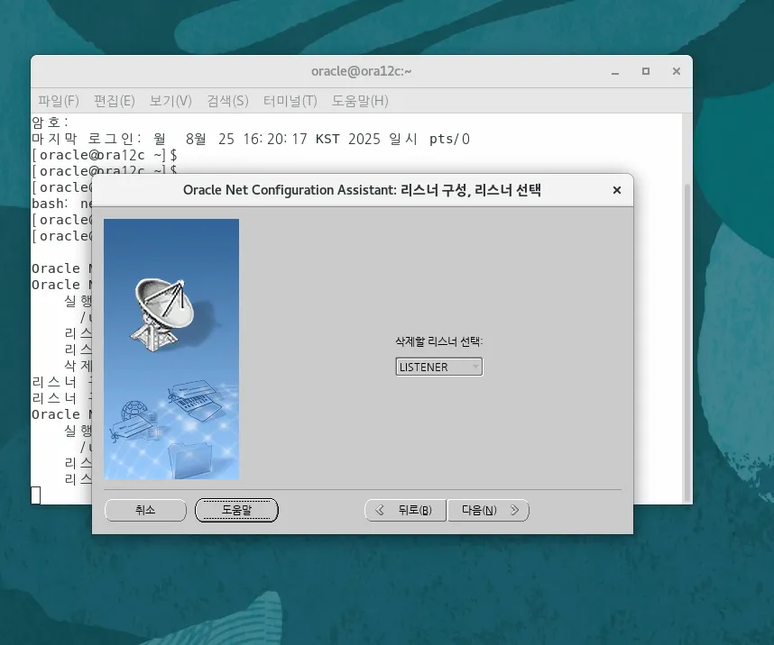Open the 편집(E) menu in terminal
The width and height of the screenshot is (774, 645).
coord(114,101)
